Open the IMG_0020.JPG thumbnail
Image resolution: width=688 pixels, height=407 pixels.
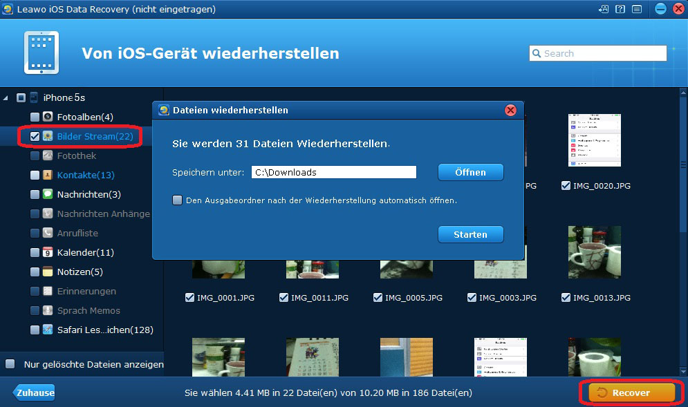pos(595,140)
